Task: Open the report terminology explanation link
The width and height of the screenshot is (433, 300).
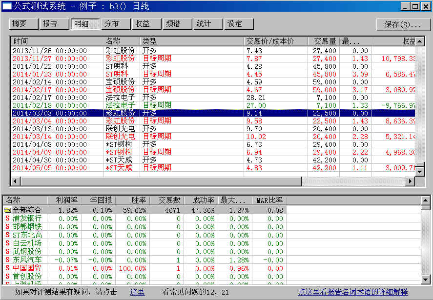Action: coord(353,292)
